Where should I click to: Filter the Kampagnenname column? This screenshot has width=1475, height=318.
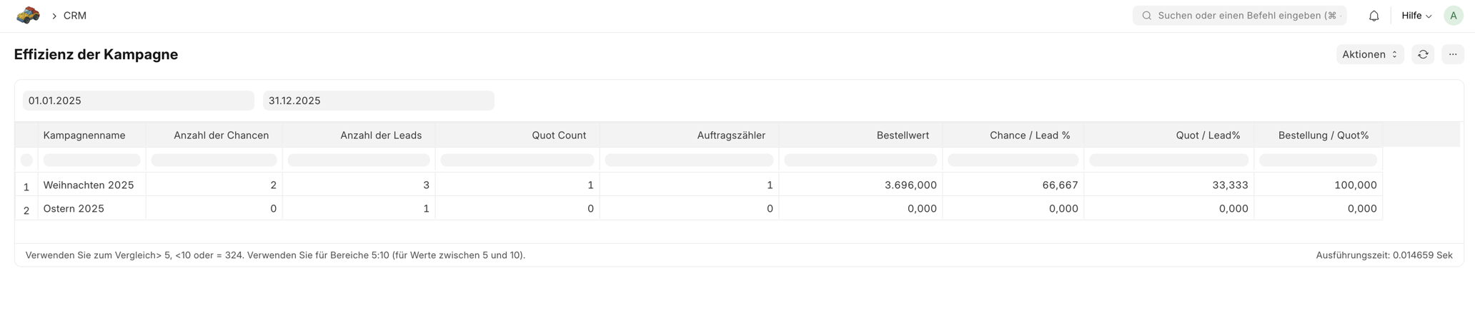(x=91, y=160)
